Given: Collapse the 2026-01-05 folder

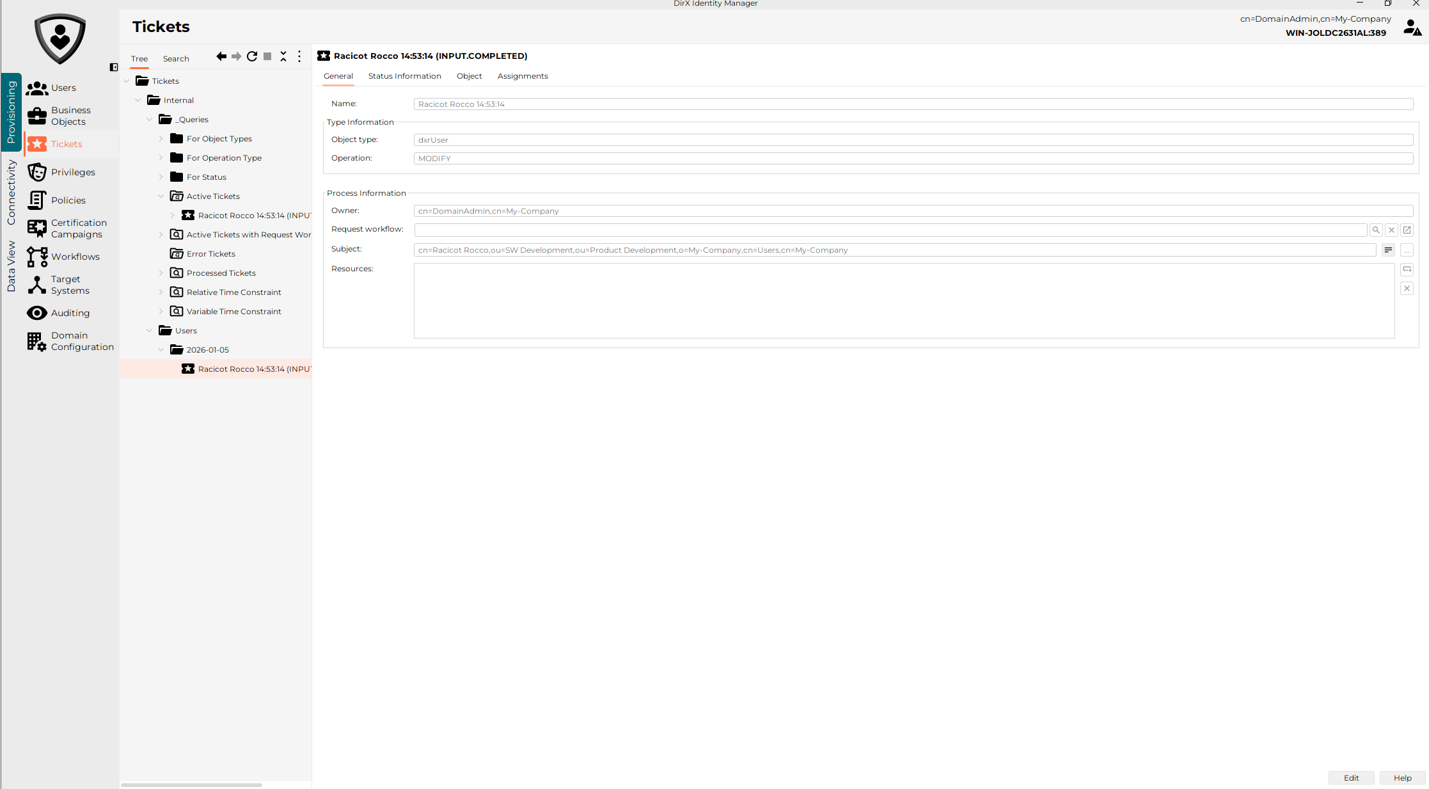Looking at the screenshot, I should tap(161, 350).
